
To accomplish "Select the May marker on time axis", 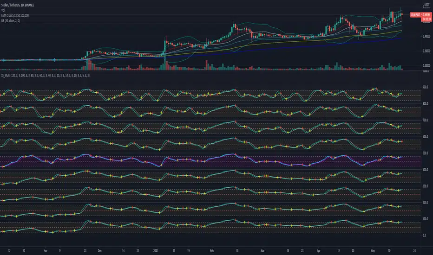I will pos(373,250).
